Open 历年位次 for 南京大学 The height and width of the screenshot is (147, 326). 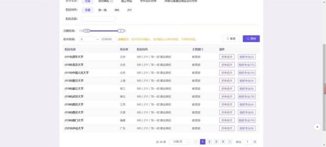tap(227, 104)
